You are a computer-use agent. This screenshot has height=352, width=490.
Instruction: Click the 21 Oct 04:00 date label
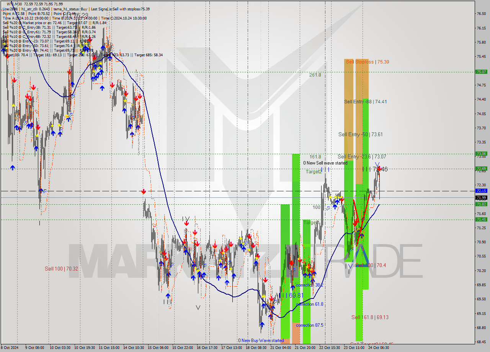pyautogui.click(x=280, y=348)
